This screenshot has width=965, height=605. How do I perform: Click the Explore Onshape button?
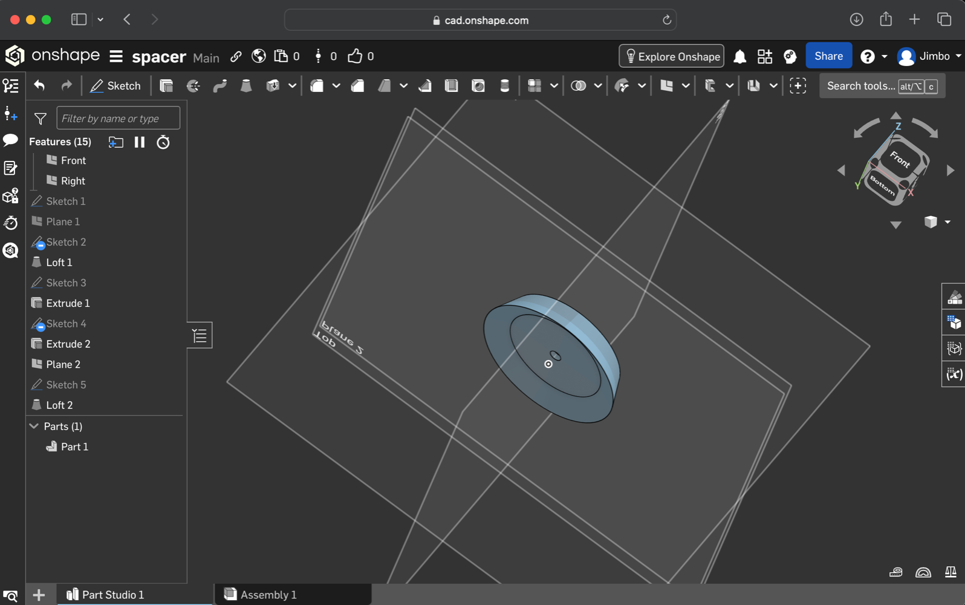[671, 56]
